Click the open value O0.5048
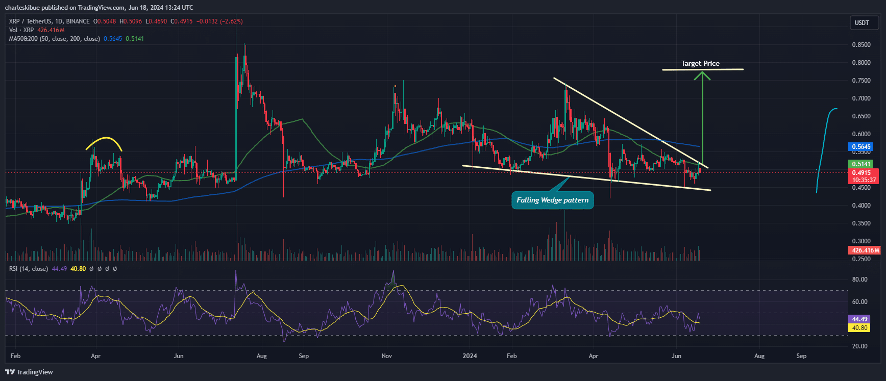 [105, 21]
